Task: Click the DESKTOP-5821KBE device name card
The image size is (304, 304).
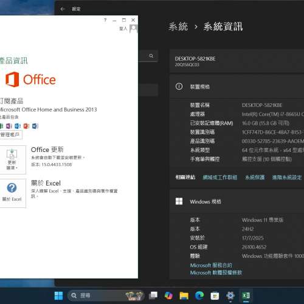Action: click(x=237, y=61)
